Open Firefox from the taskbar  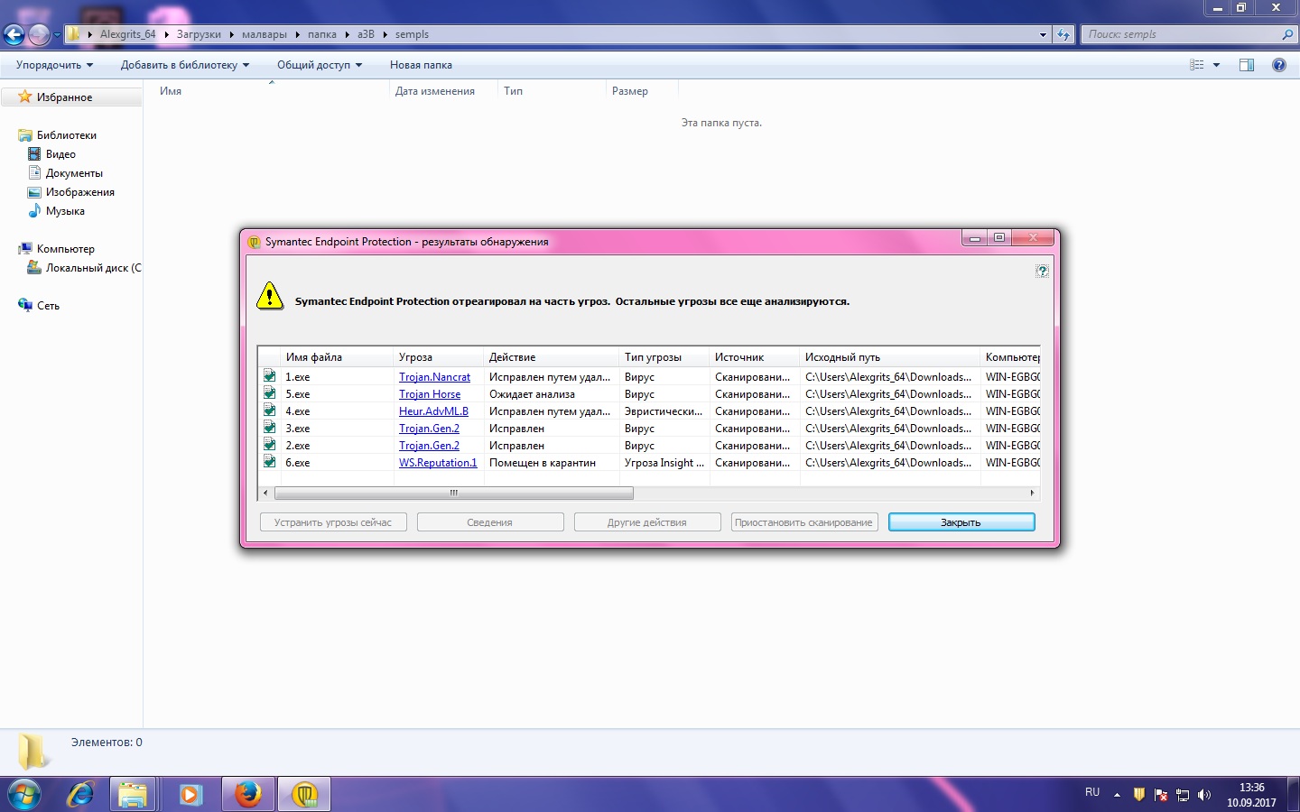tap(248, 795)
